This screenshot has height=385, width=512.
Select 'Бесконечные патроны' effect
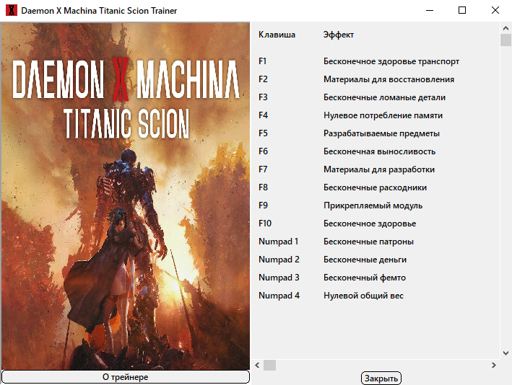368,242
